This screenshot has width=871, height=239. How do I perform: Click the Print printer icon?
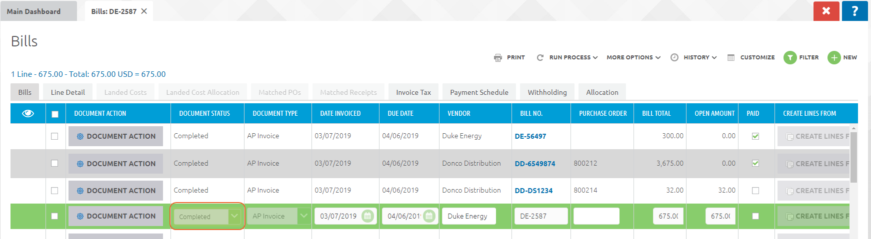click(x=498, y=58)
